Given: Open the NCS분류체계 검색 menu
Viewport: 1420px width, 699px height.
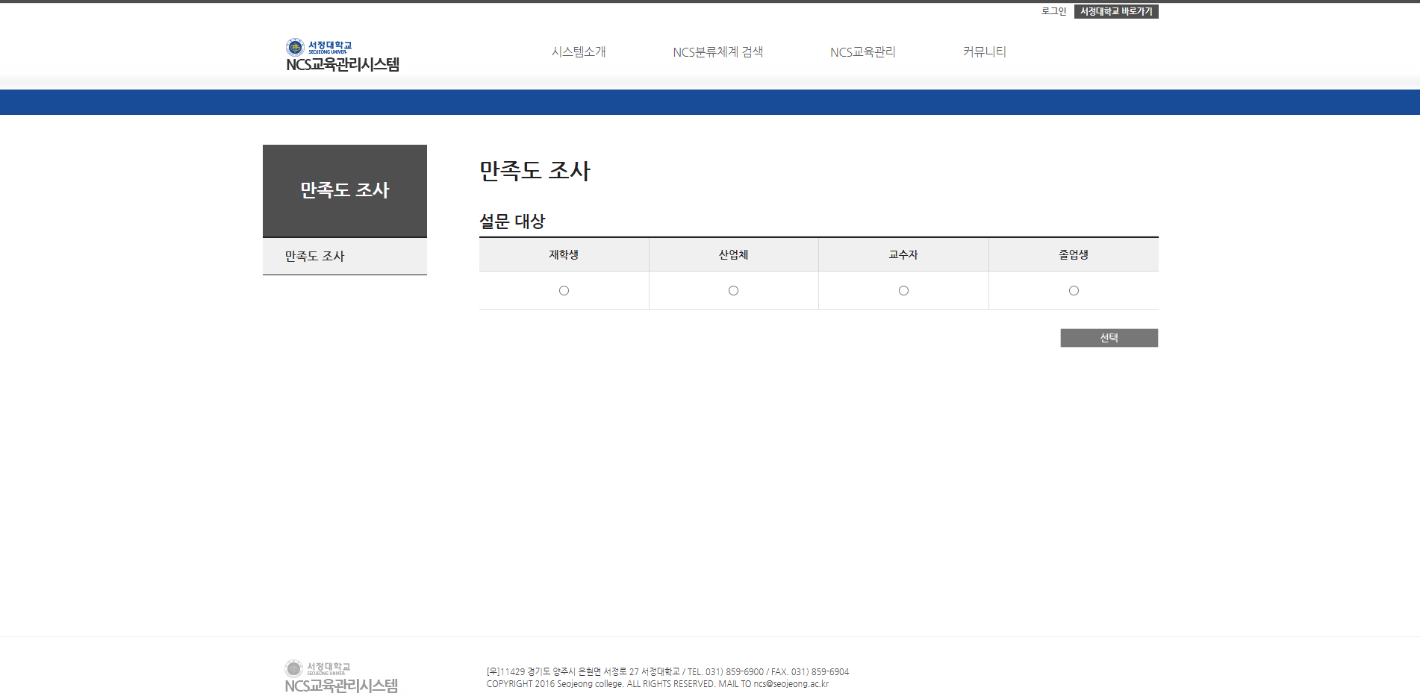Looking at the screenshot, I should point(717,51).
